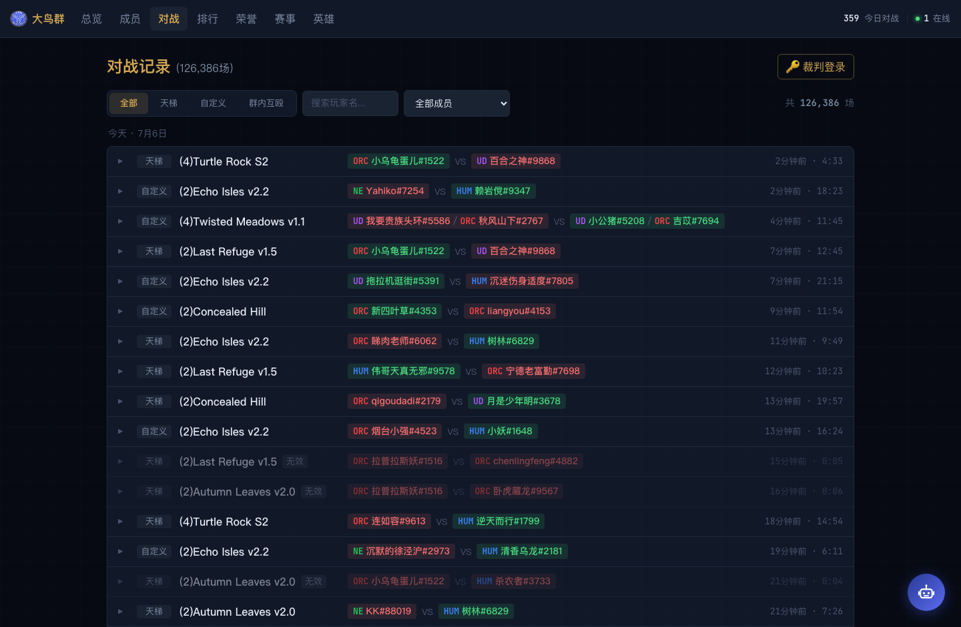
Task: Open the 荣誉 nav tab
Action: click(246, 19)
